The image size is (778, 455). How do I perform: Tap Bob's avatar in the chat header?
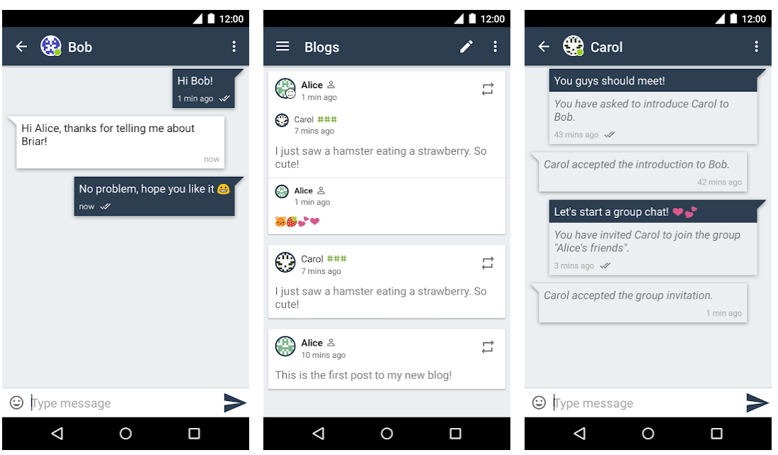click(x=50, y=46)
